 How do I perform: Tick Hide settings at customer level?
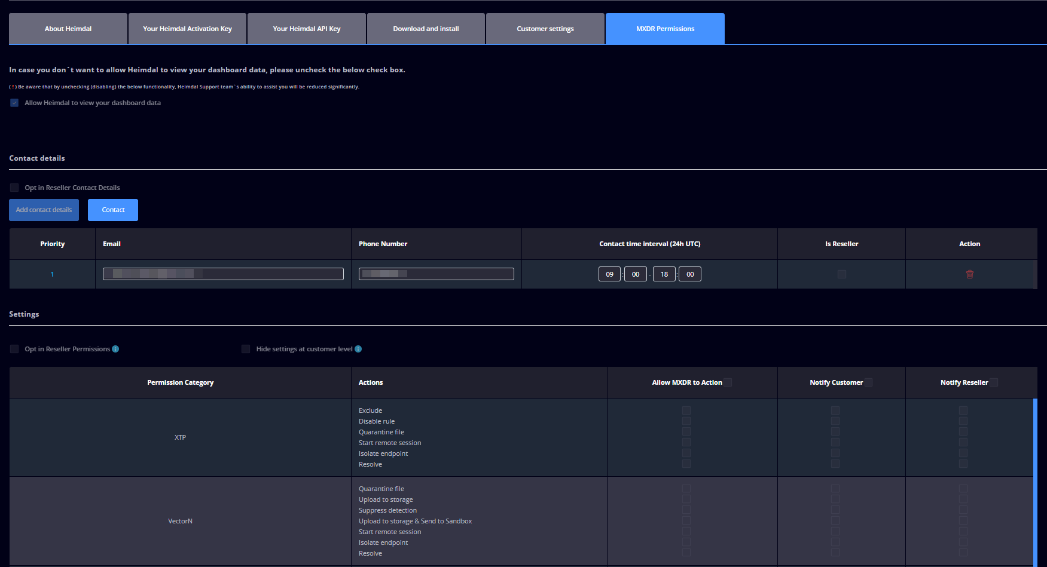click(246, 349)
